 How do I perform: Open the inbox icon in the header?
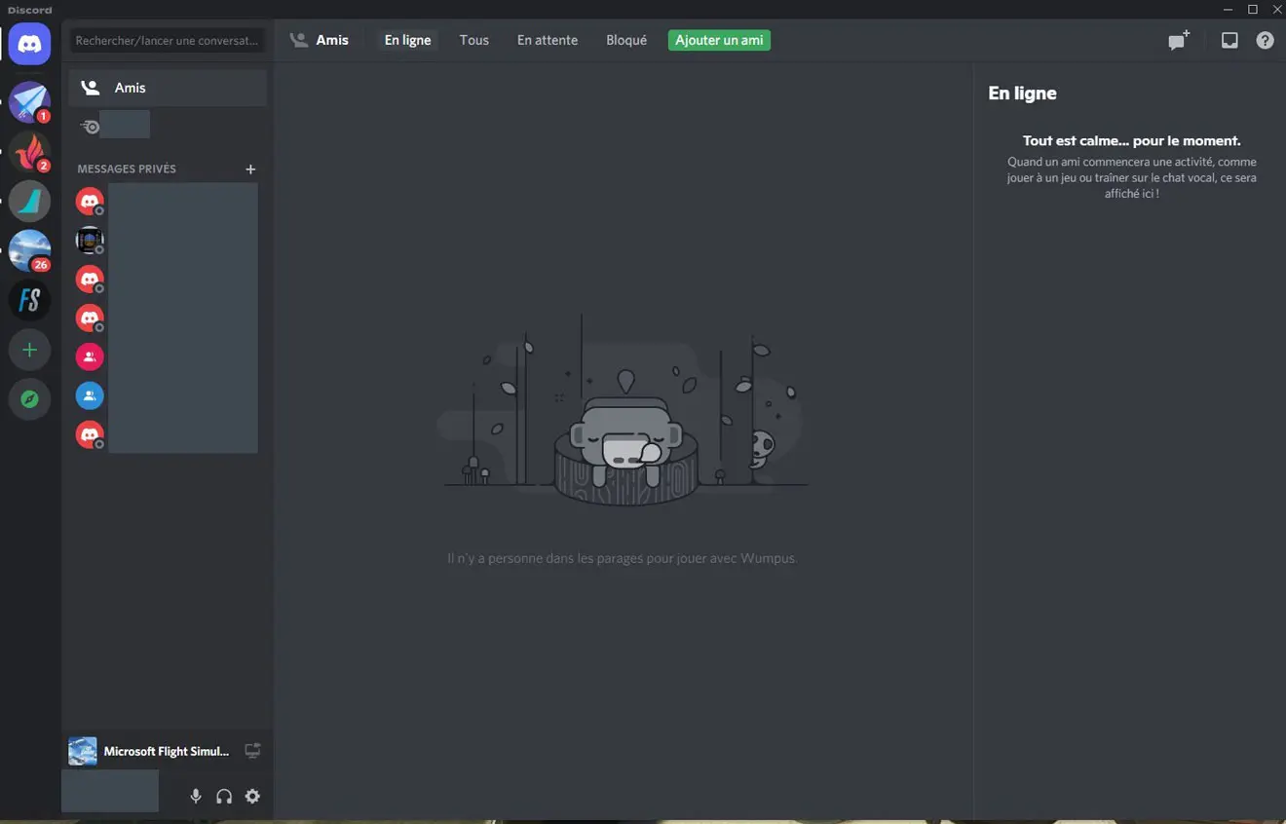point(1229,41)
